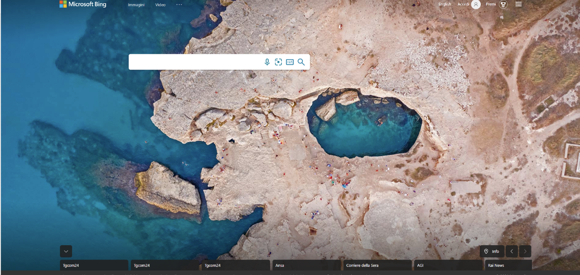Open the three-dot more menu
Screen dimensions: 580x275
(x=179, y=5)
